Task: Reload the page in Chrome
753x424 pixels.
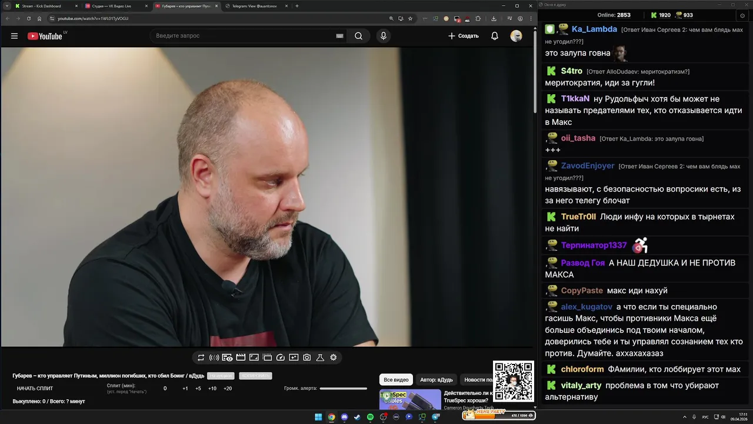Action: click(x=29, y=18)
